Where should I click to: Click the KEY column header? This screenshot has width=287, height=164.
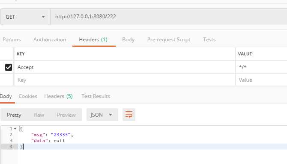click(x=21, y=54)
